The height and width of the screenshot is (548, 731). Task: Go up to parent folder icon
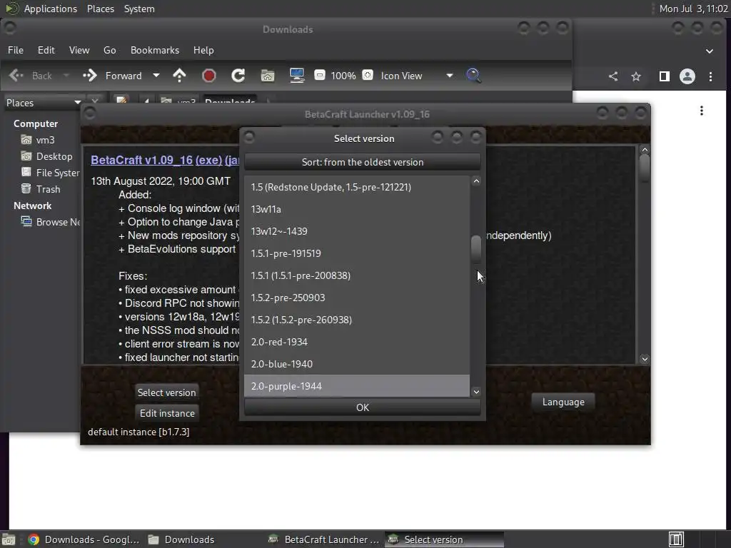pyautogui.click(x=179, y=76)
